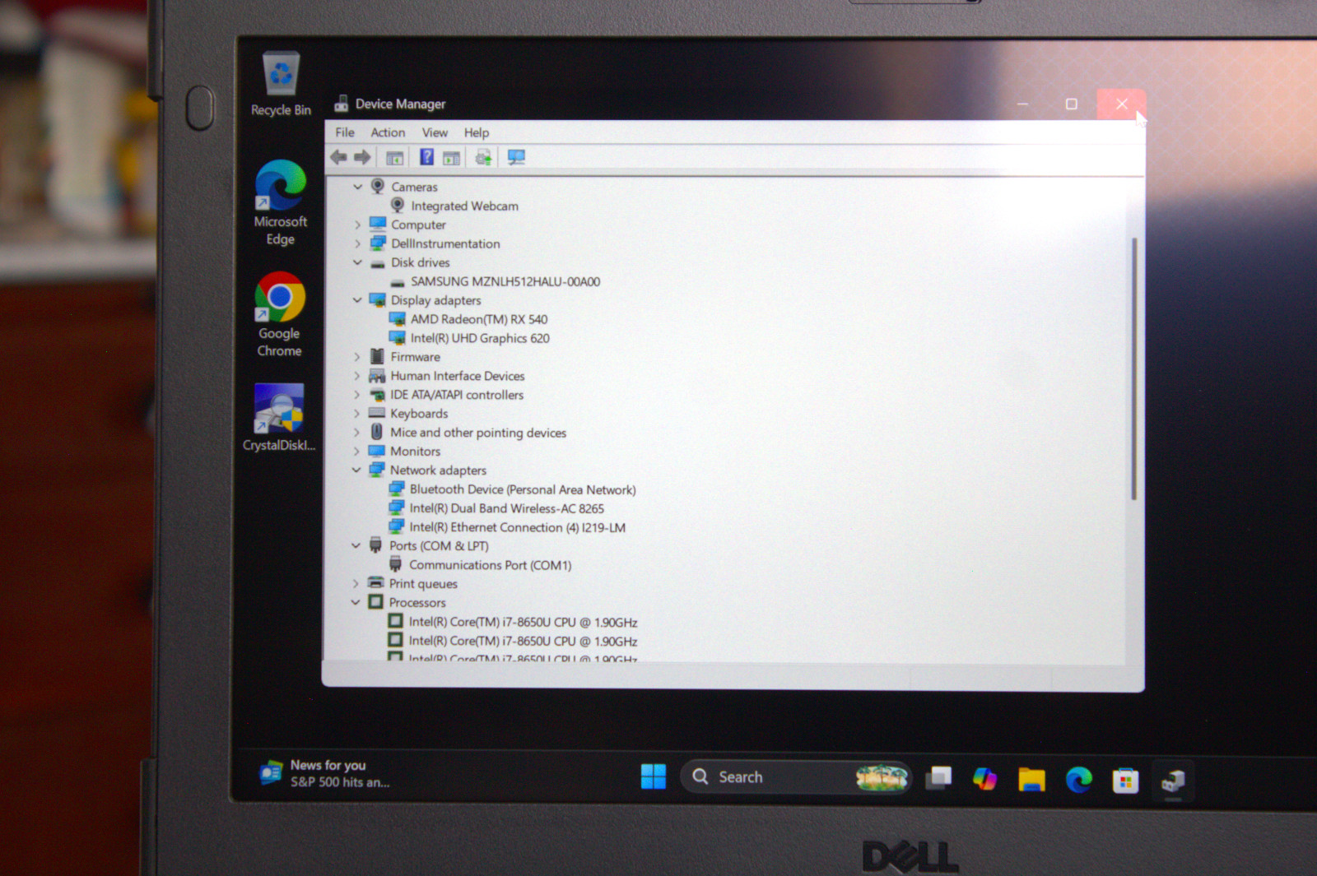Select AMD Radeon(TM) RX 540 adapter
The width and height of the screenshot is (1317, 876).
(479, 319)
